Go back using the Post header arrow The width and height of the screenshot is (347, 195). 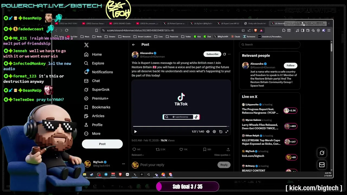pos(133,44)
